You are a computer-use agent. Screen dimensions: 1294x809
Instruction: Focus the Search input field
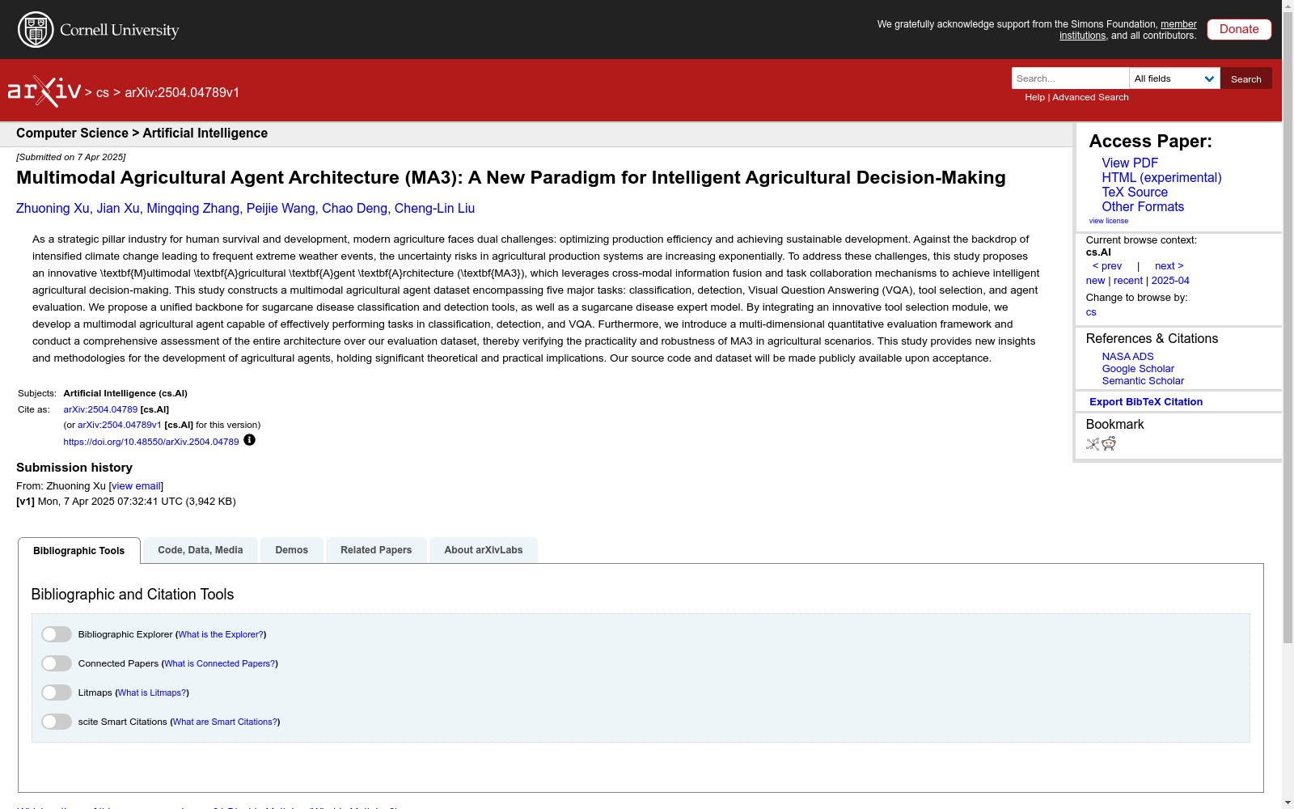point(1070,78)
